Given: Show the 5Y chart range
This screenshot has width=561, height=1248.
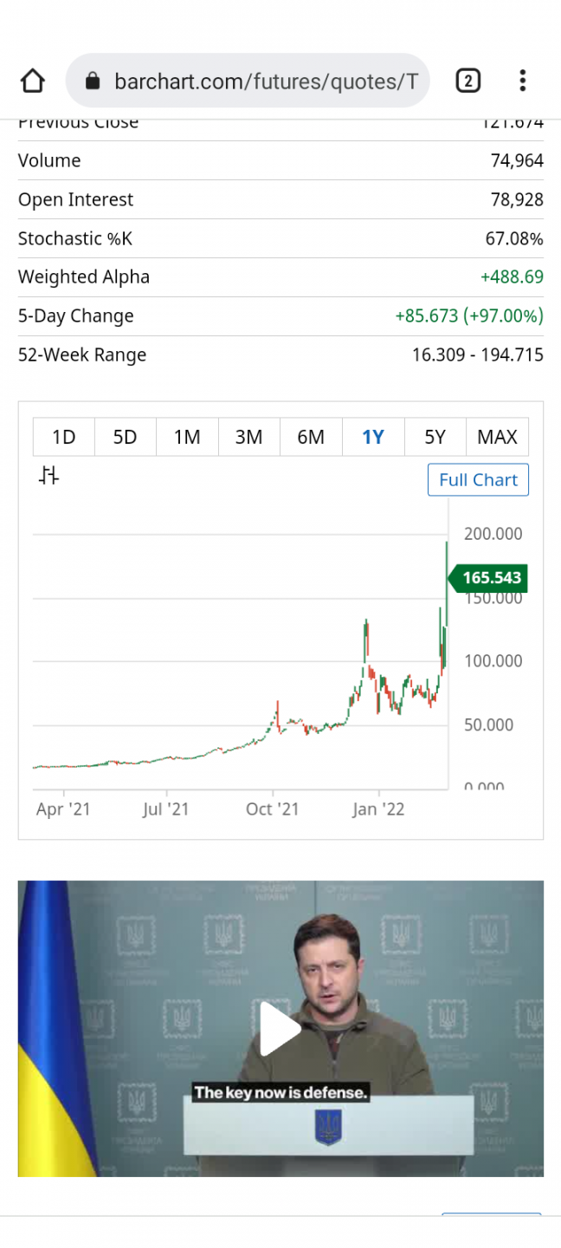Looking at the screenshot, I should [435, 437].
